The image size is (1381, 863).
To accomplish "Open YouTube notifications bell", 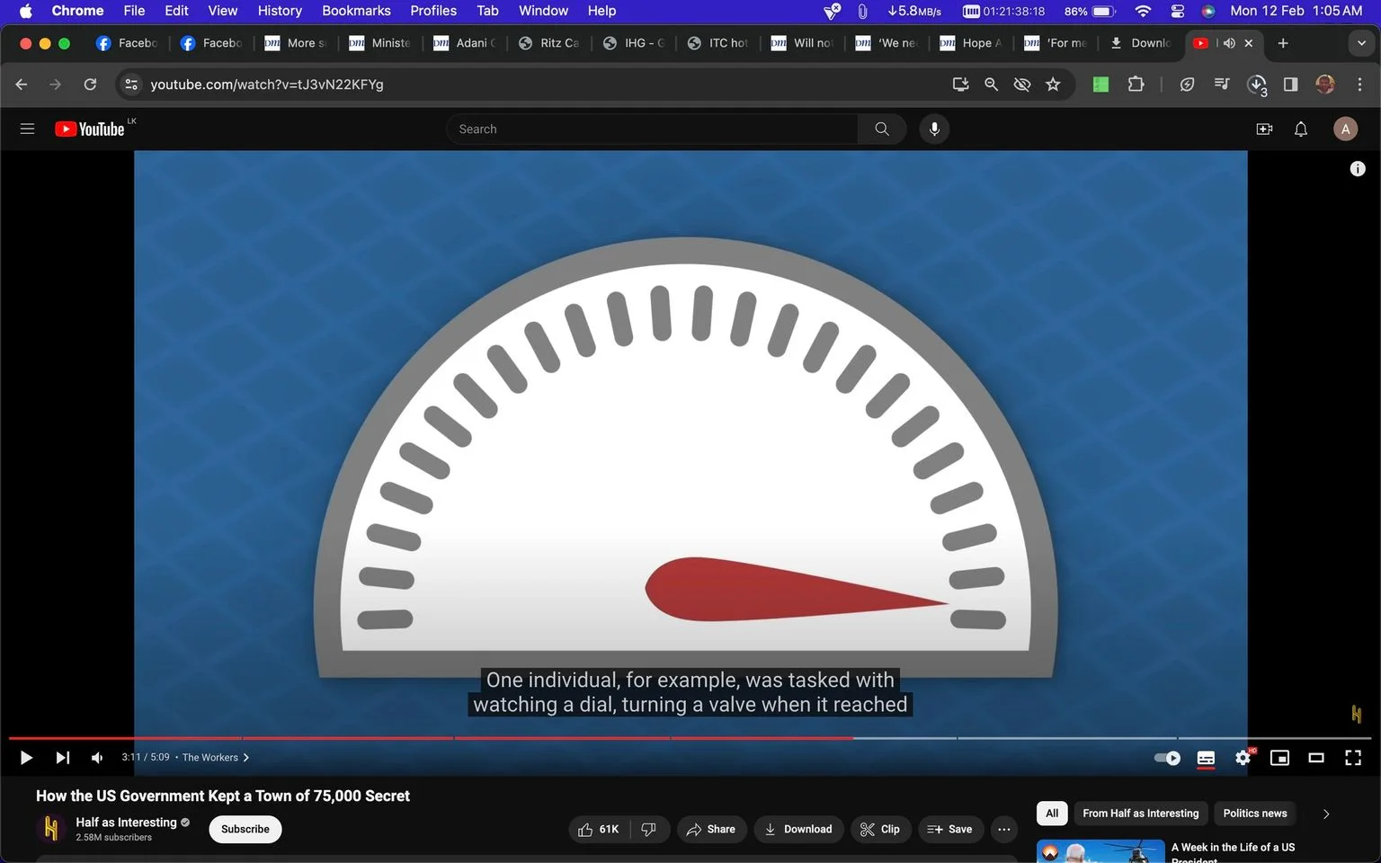I will [1301, 129].
